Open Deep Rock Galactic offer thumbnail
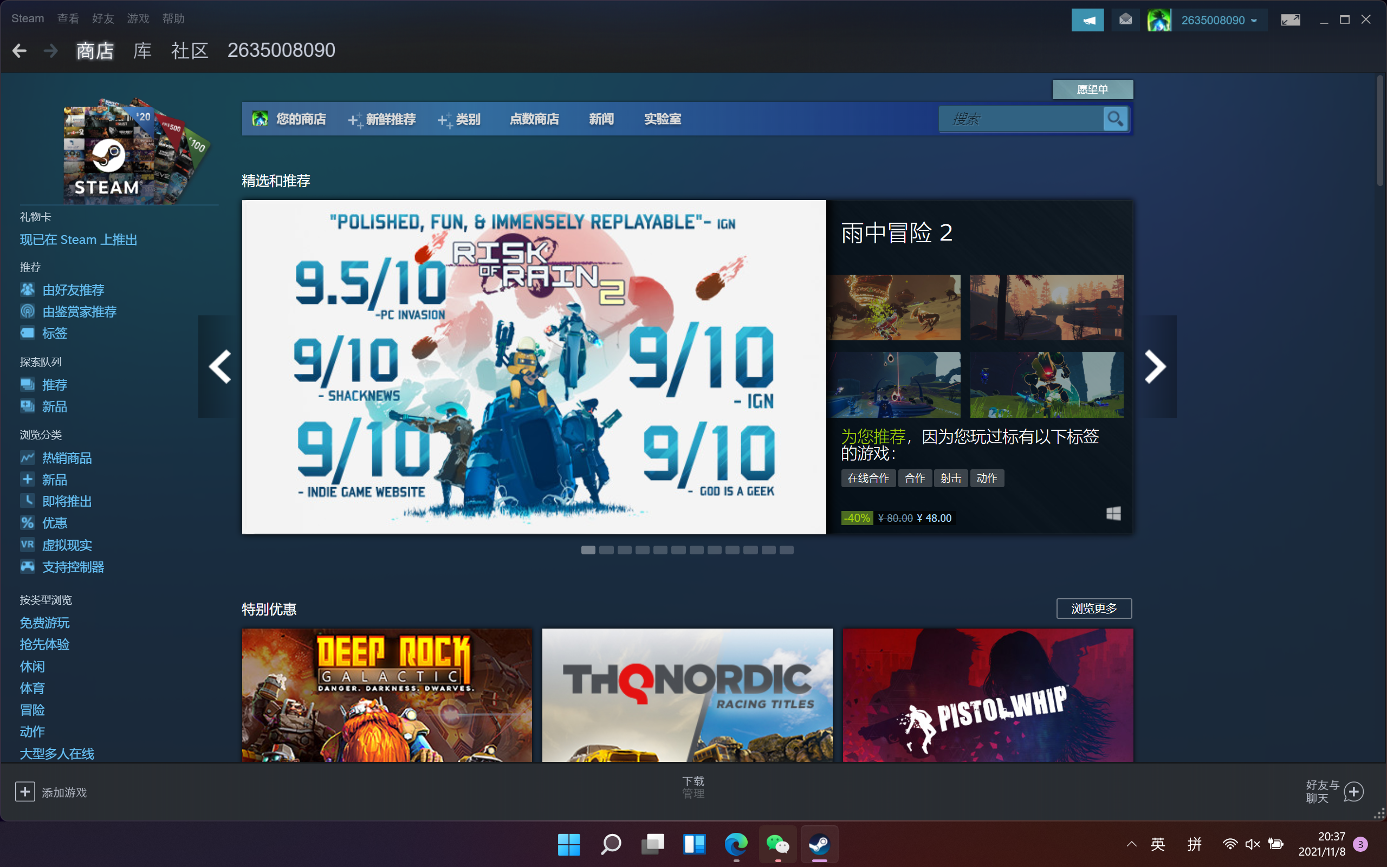This screenshot has height=867, width=1387. 387,695
